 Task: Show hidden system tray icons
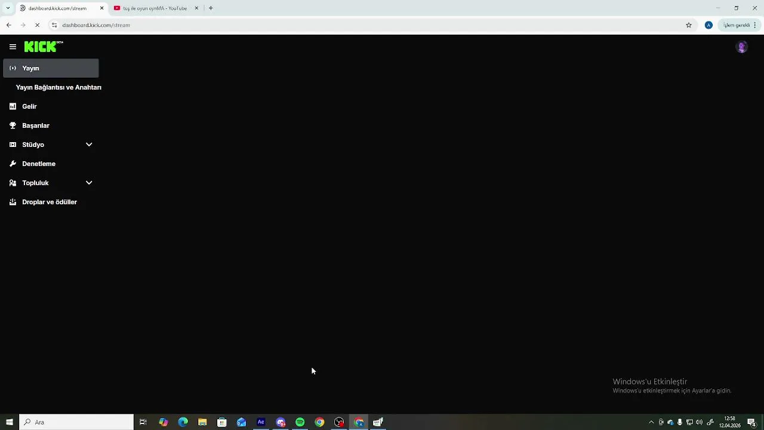pos(651,422)
